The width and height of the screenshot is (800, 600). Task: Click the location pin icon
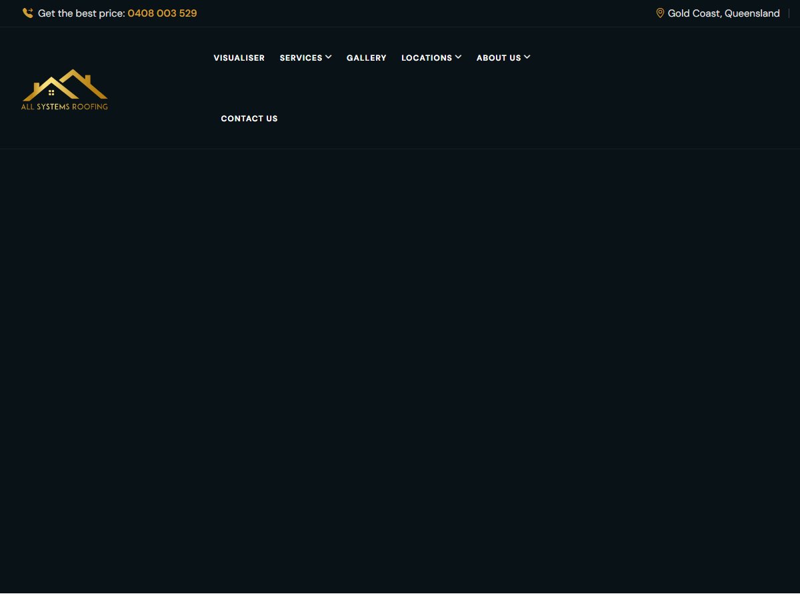[x=660, y=13]
